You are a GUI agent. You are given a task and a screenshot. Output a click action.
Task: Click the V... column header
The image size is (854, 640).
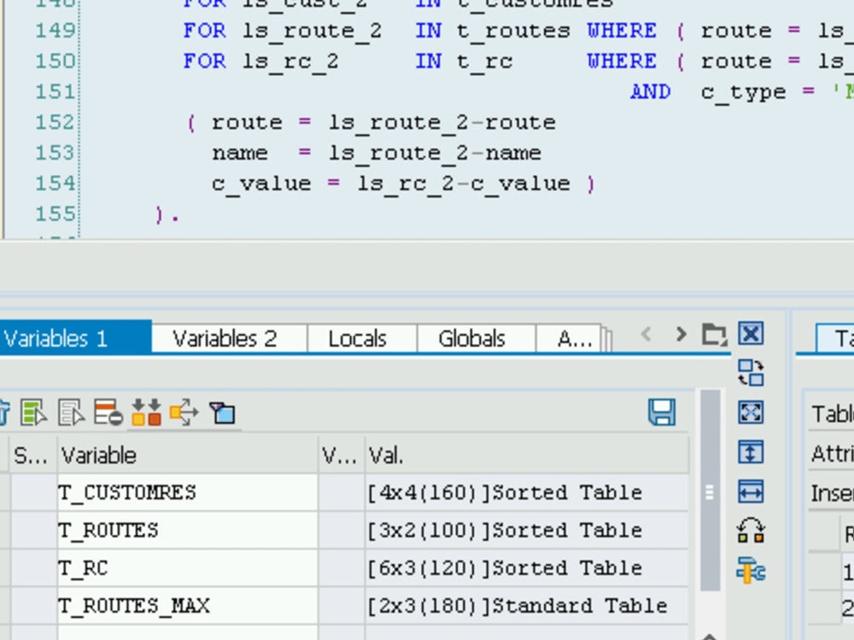(341, 455)
